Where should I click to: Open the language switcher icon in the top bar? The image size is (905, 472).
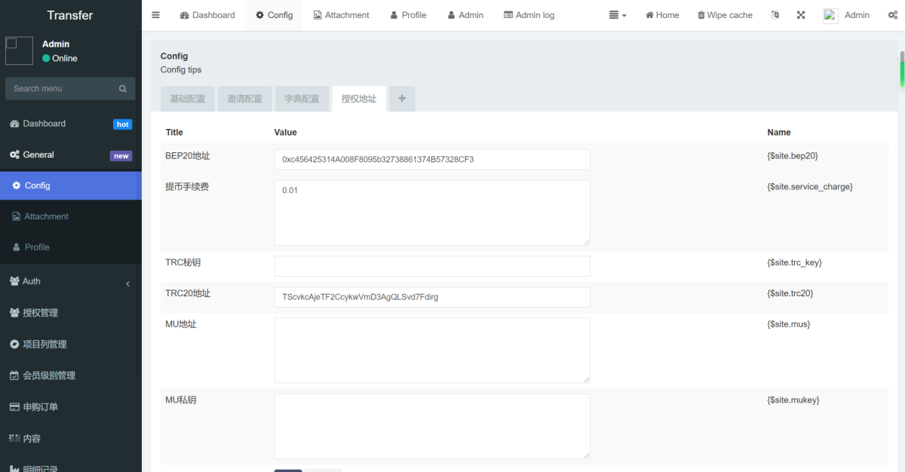[x=775, y=15]
